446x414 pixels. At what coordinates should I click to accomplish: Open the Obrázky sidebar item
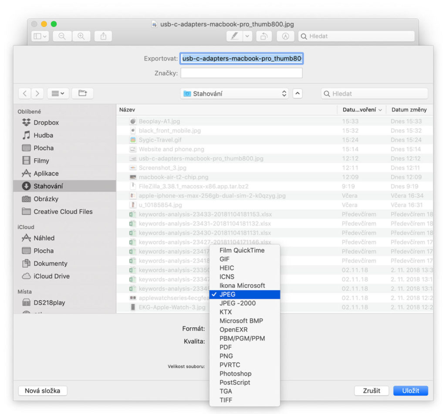tap(46, 199)
